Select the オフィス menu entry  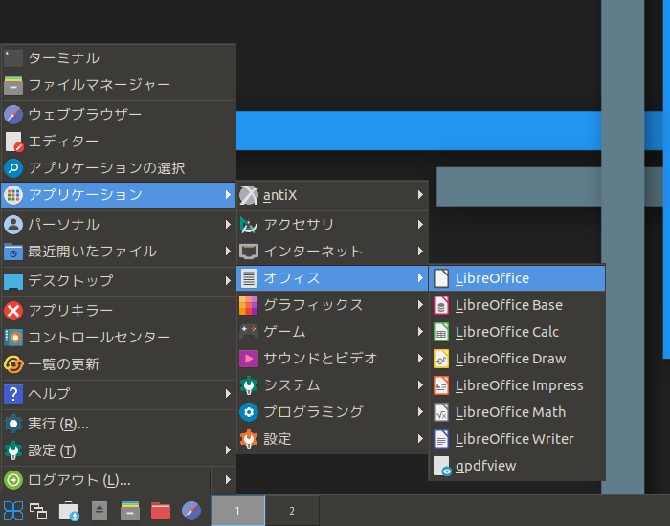(x=332, y=278)
